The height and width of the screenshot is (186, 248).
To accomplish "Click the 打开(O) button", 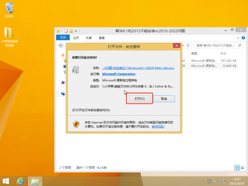I will coord(140,98).
